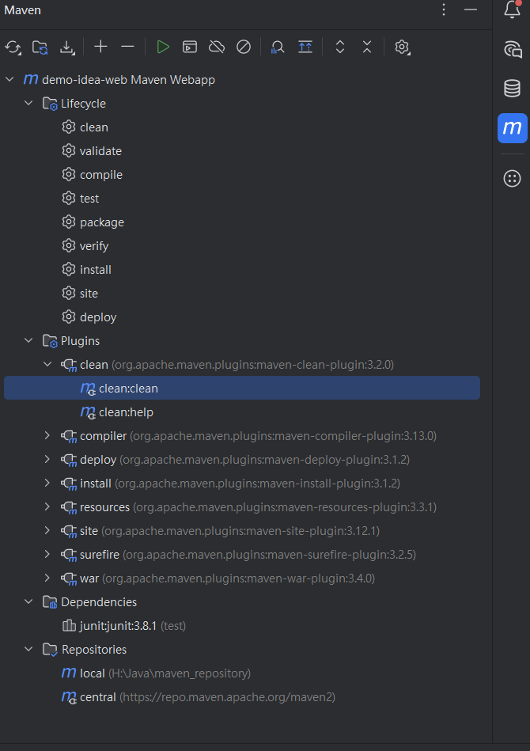This screenshot has height=751, width=530.
Task: Click Generate Sources and Update Folders icon
Action: click(x=40, y=47)
